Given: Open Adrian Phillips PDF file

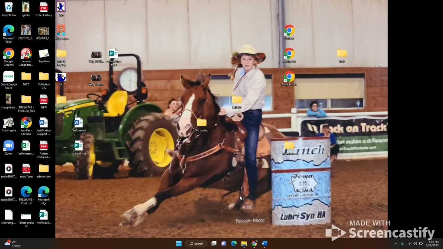Looking at the screenshot, I should click(x=44, y=149).
